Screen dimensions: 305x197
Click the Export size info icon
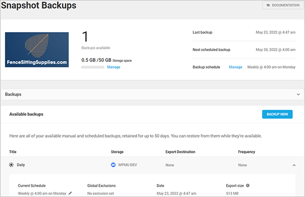[248, 185]
